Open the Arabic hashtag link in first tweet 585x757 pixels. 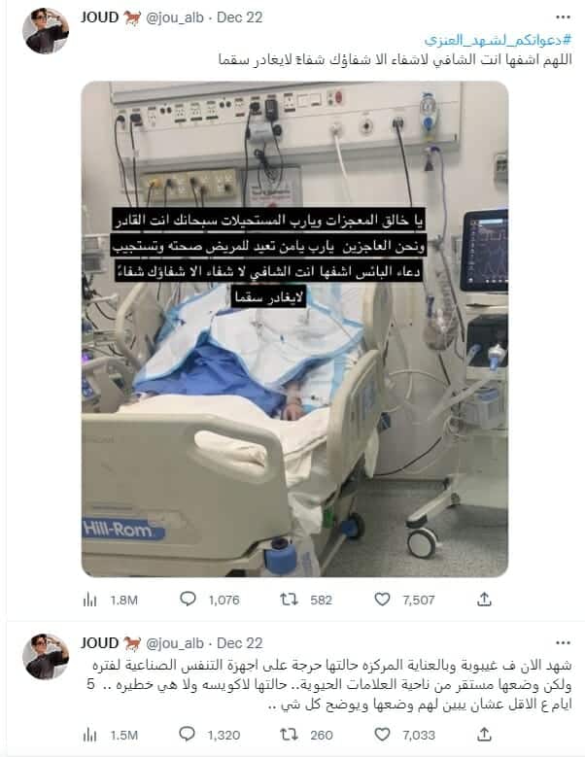tap(499, 40)
